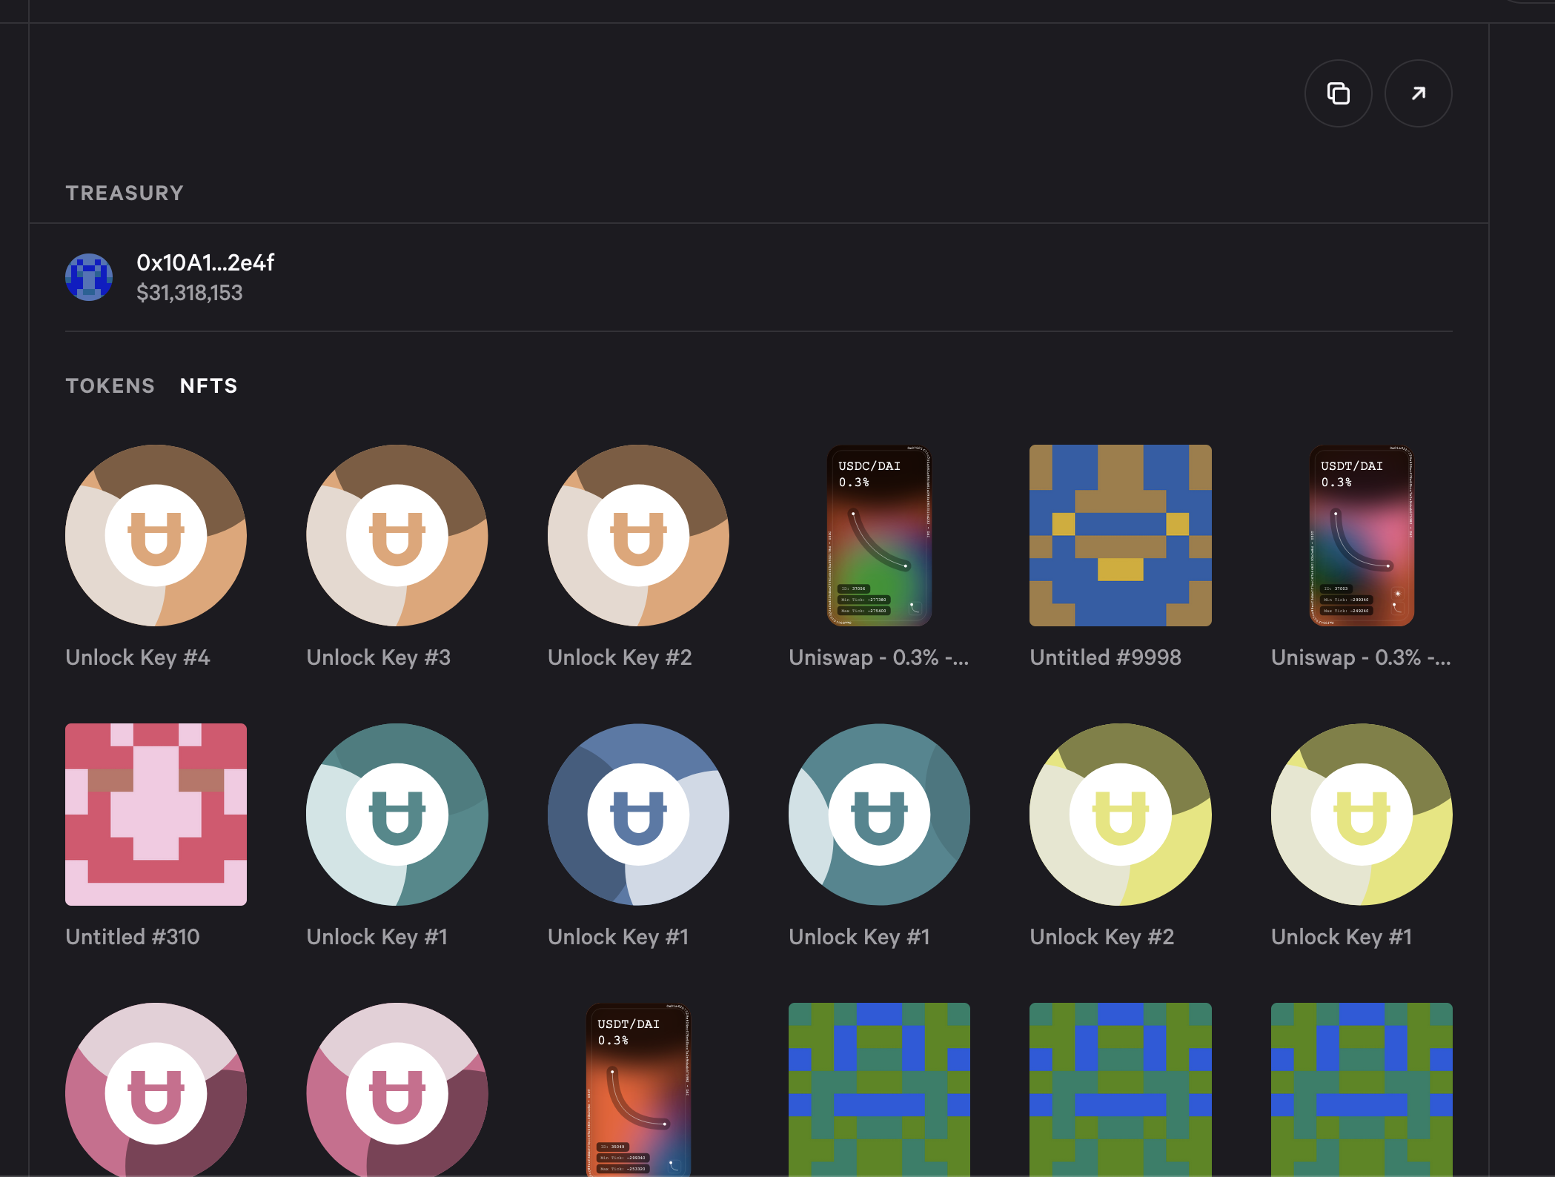Open the blue Unlock Key #1 NFT
This screenshot has height=1177, width=1555.
[638, 815]
